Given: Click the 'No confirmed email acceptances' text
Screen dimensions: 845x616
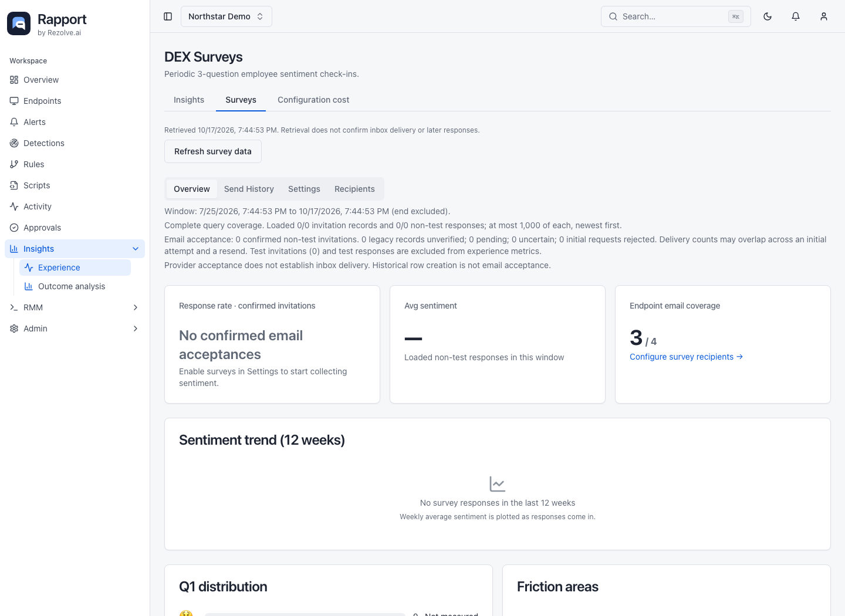Looking at the screenshot, I should click(x=241, y=345).
